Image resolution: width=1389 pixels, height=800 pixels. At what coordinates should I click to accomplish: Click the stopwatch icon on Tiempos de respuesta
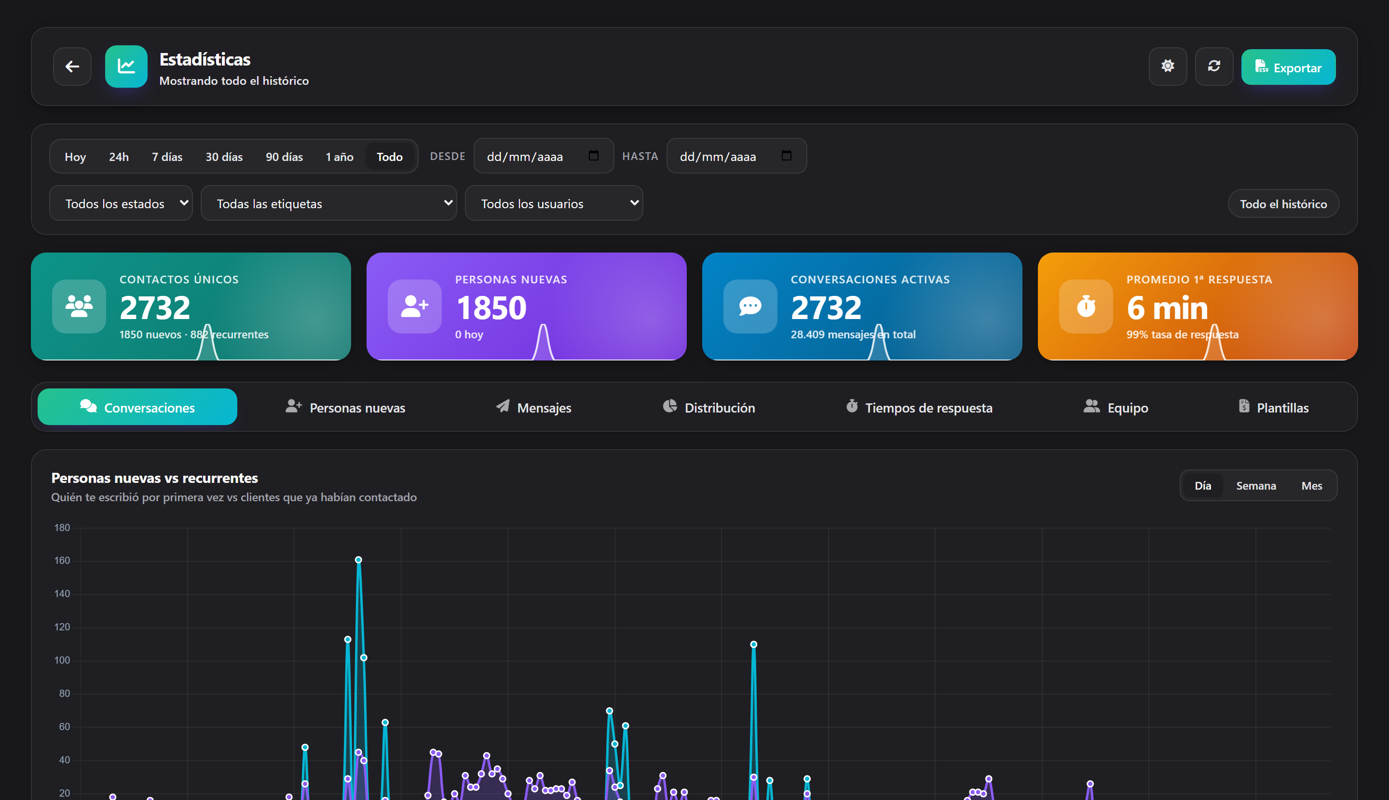[x=852, y=406]
